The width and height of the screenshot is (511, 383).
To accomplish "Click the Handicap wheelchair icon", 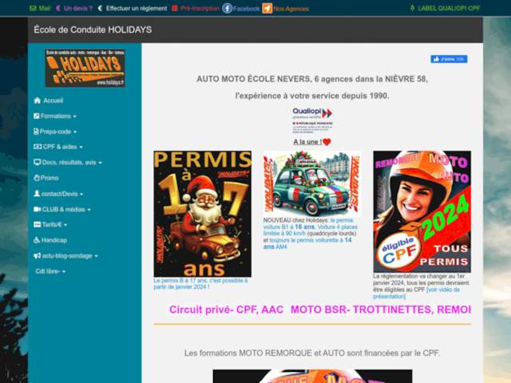I will click(37, 240).
